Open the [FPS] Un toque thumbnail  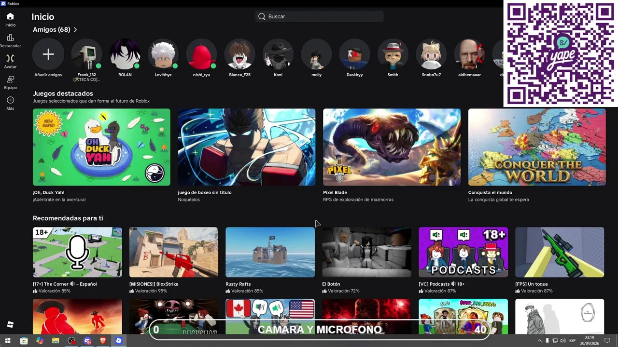click(x=560, y=252)
